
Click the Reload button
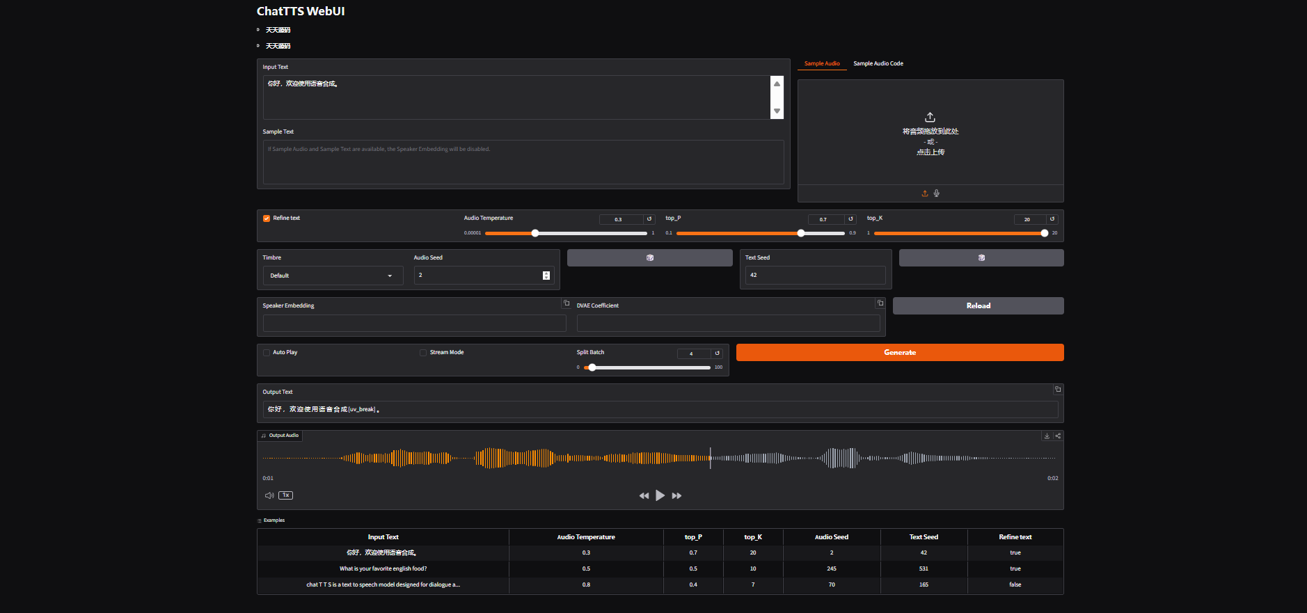click(x=979, y=306)
